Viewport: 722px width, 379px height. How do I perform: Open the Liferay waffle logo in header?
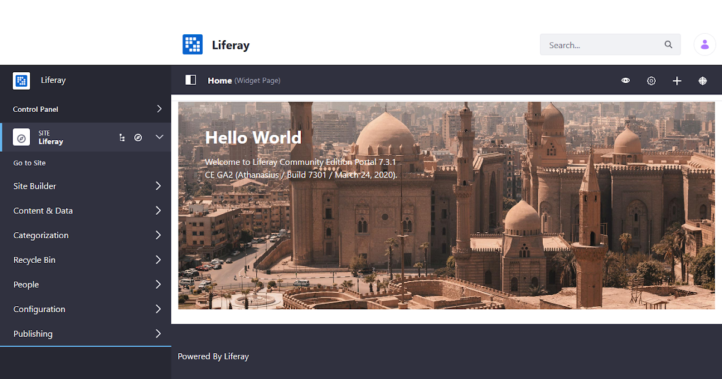[x=193, y=44]
